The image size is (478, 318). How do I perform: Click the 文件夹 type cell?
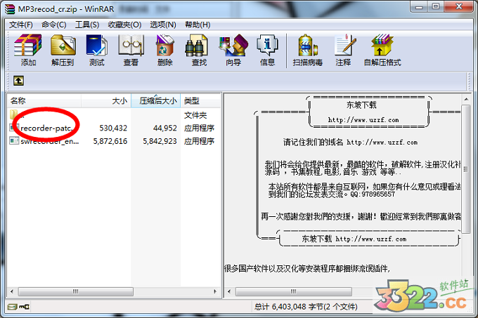[x=195, y=115]
